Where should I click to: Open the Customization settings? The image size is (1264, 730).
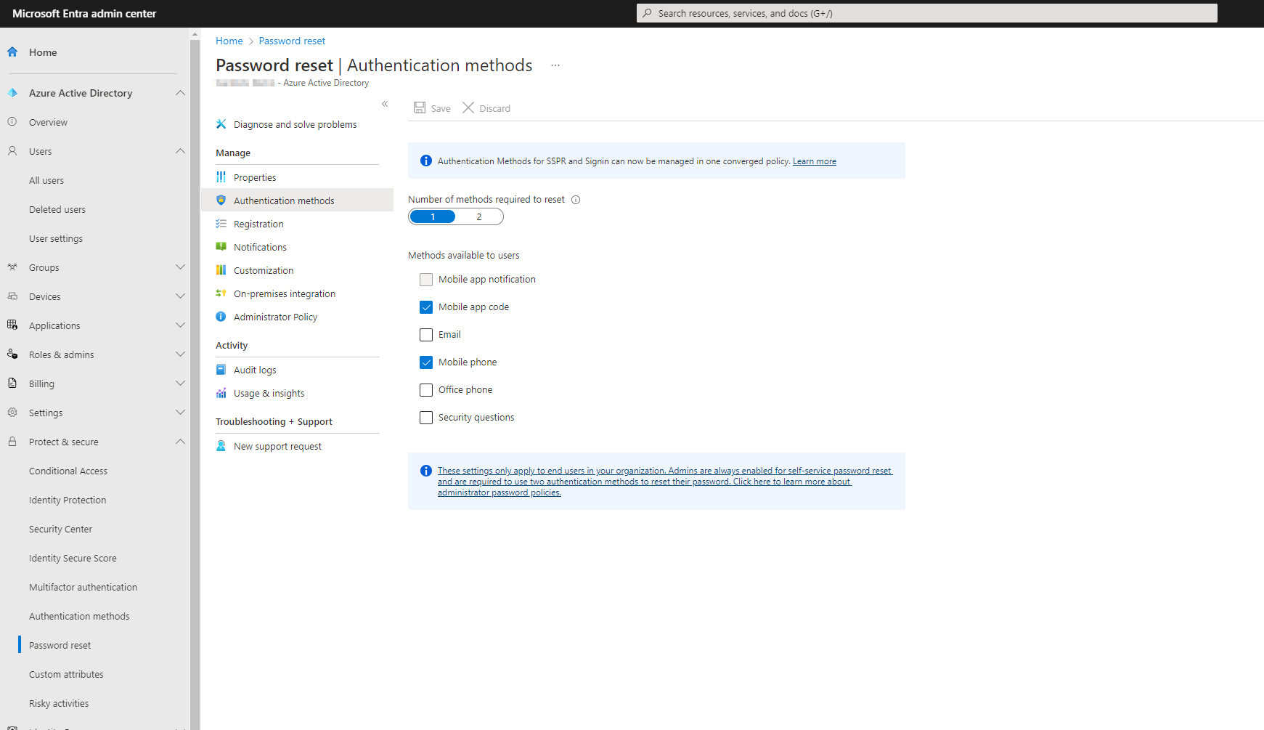pyautogui.click(x=264, y=269)
